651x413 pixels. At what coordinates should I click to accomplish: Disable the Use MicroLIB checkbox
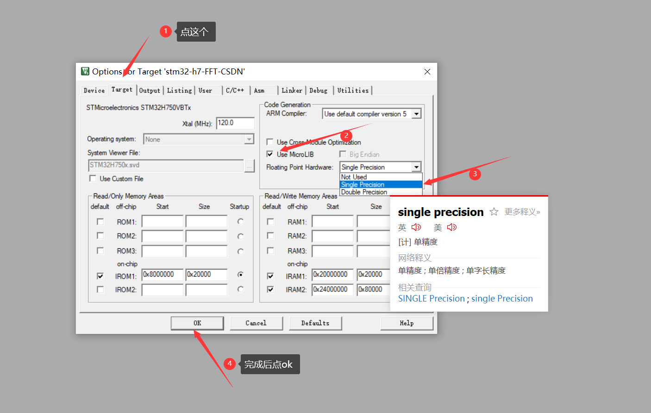tap(270, 154)
